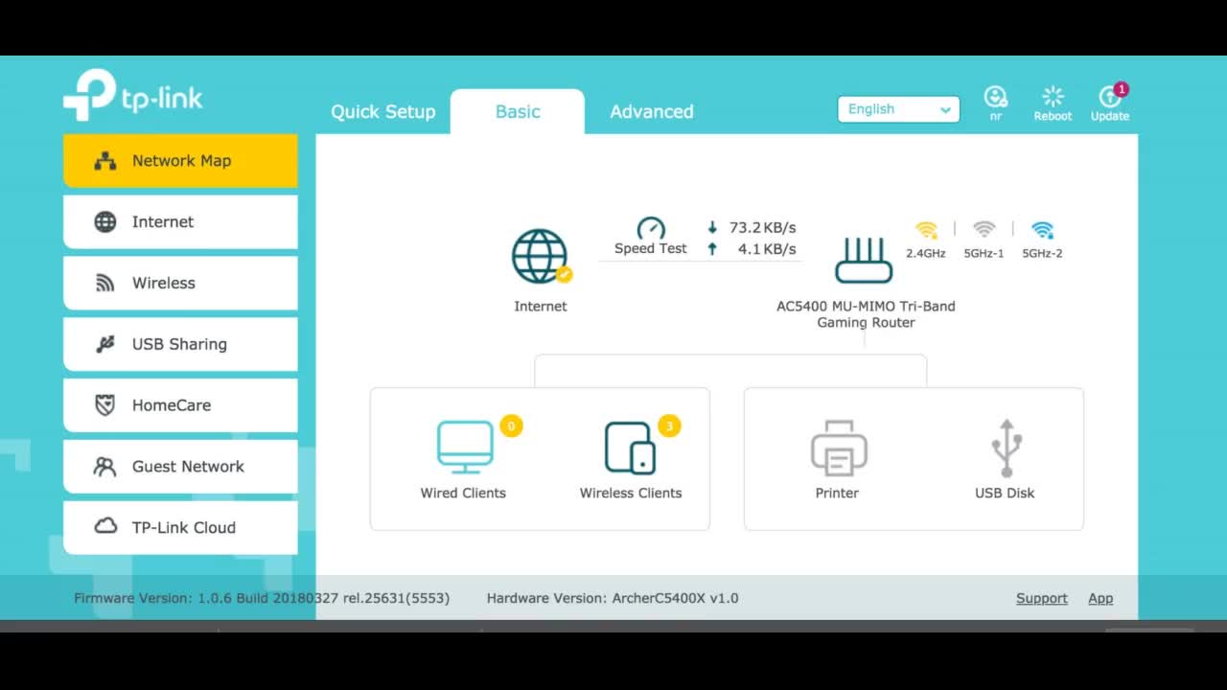
Task: Click the nr account icon
Action: click(x=996, y=97)
